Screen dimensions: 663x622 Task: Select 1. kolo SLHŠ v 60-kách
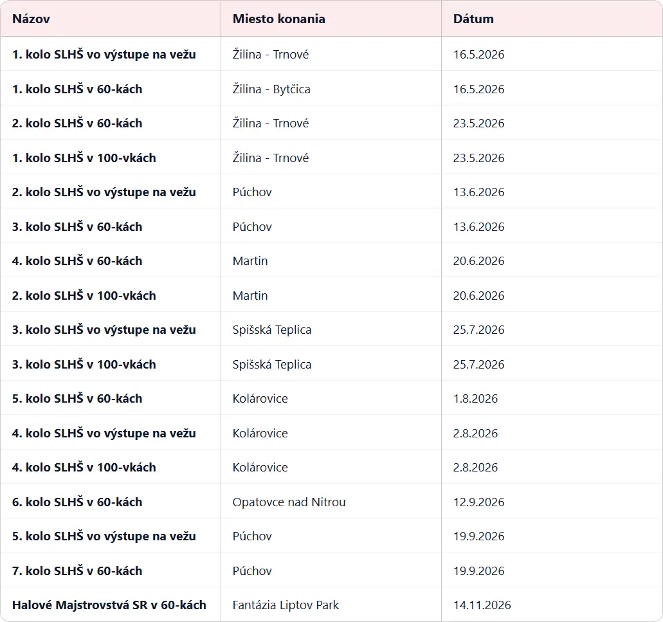tap(77, 89)
